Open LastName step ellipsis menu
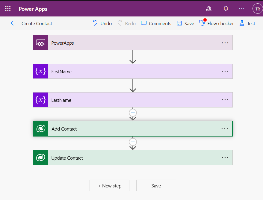This screenshot has height=200, width=263. coord(225,100)
